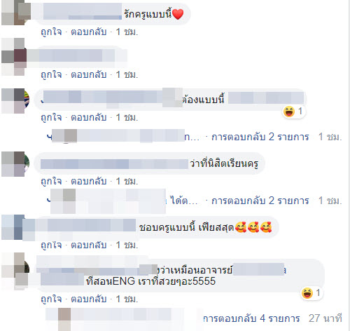This screenshot has width=350, height=331.
Task: Click the 1 ชม. timestamp on the ต้องแบบนี้ comment
Action: click(x=127, y=118)
